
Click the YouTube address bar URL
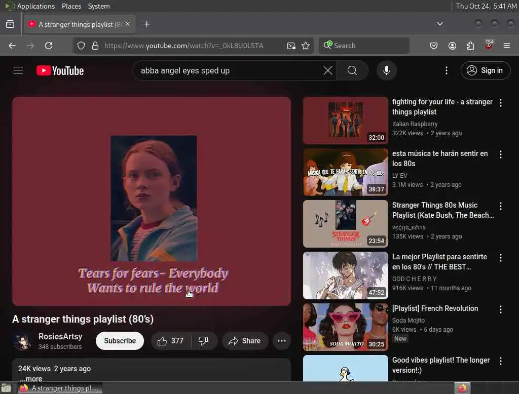[x=184, y=46]
